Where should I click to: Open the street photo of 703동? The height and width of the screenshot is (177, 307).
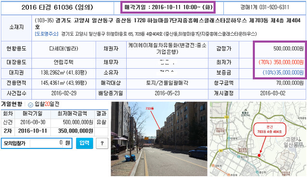click(159, 139)
